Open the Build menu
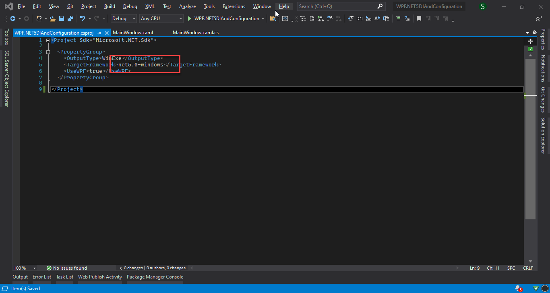The width and height of the screenshot is (550, 293). coord(110,6)
